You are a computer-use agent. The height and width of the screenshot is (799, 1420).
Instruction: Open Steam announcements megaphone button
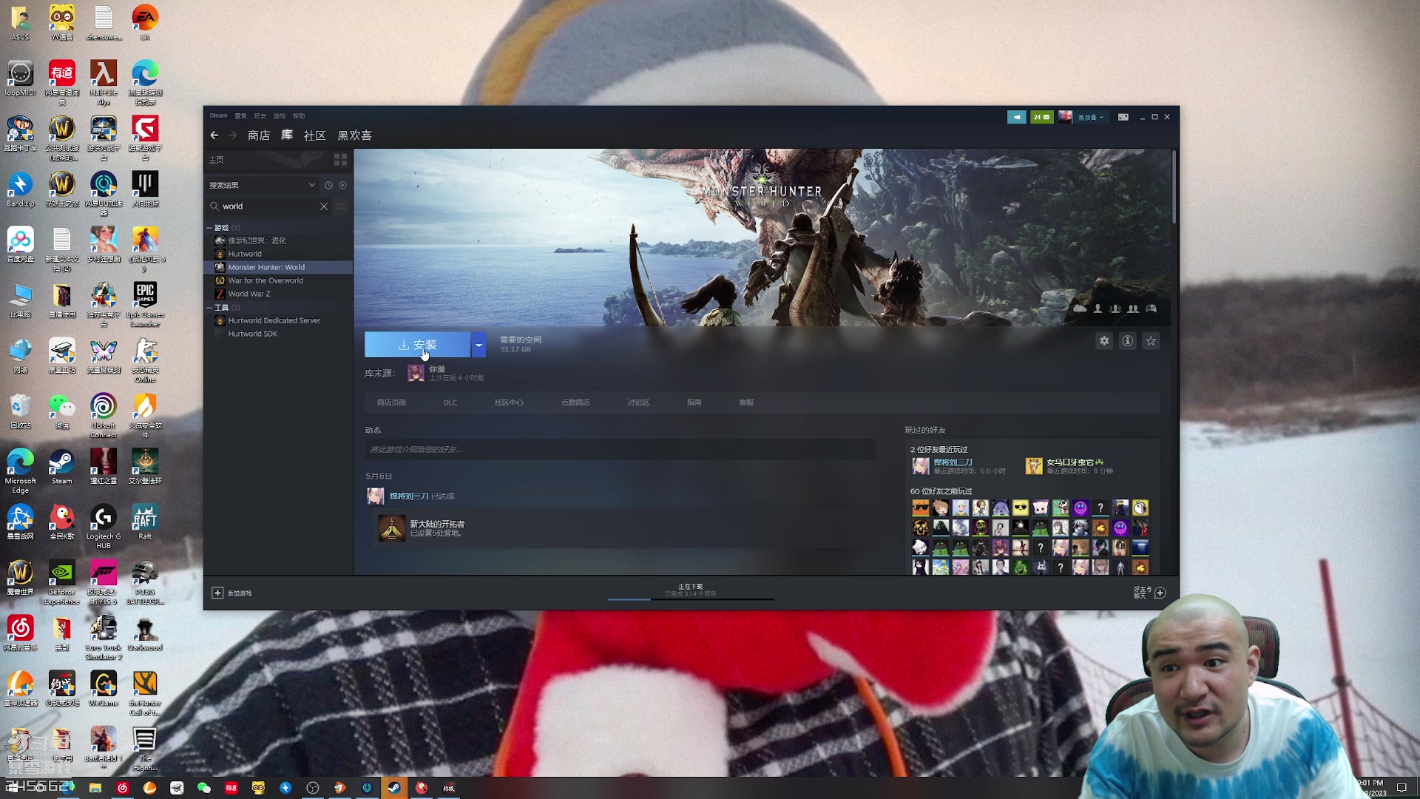click(x=1017, y=117)
